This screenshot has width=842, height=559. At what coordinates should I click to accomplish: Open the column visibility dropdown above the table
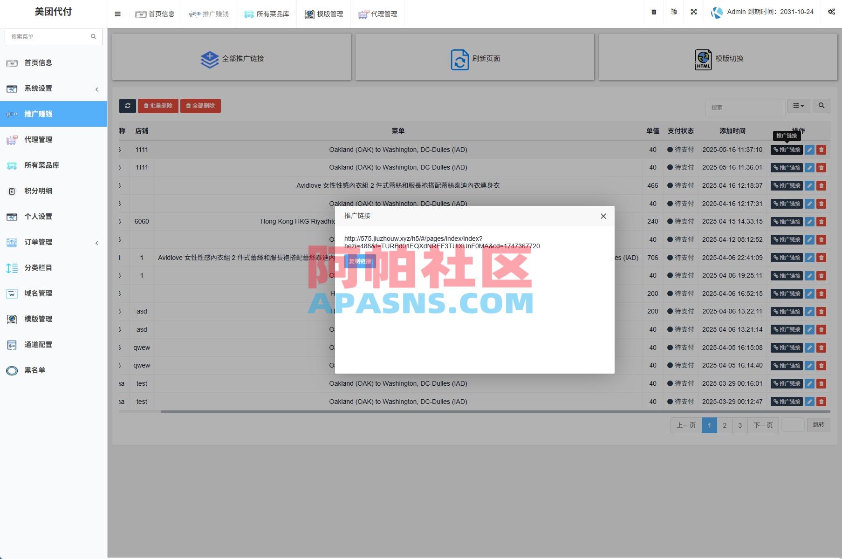(x=799, y=106)
